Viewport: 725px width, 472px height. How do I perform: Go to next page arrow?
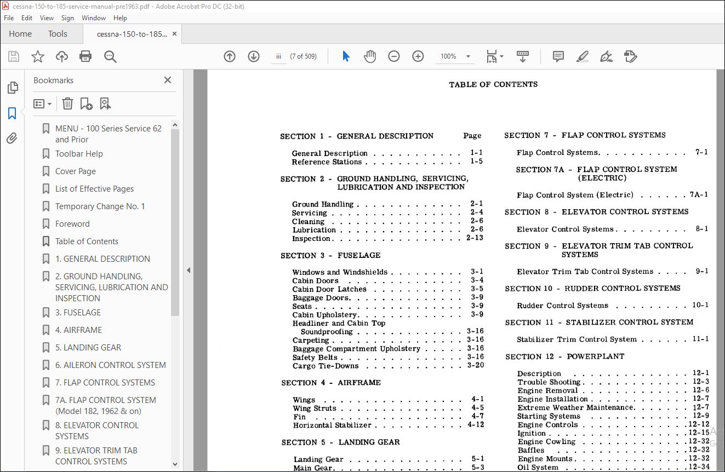[254, 56]
